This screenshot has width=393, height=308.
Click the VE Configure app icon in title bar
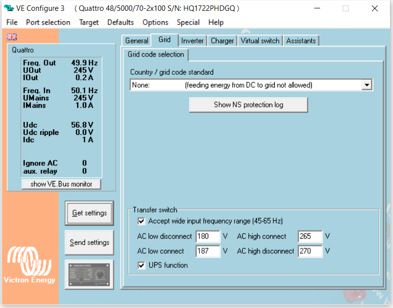[x=9, y=8]
